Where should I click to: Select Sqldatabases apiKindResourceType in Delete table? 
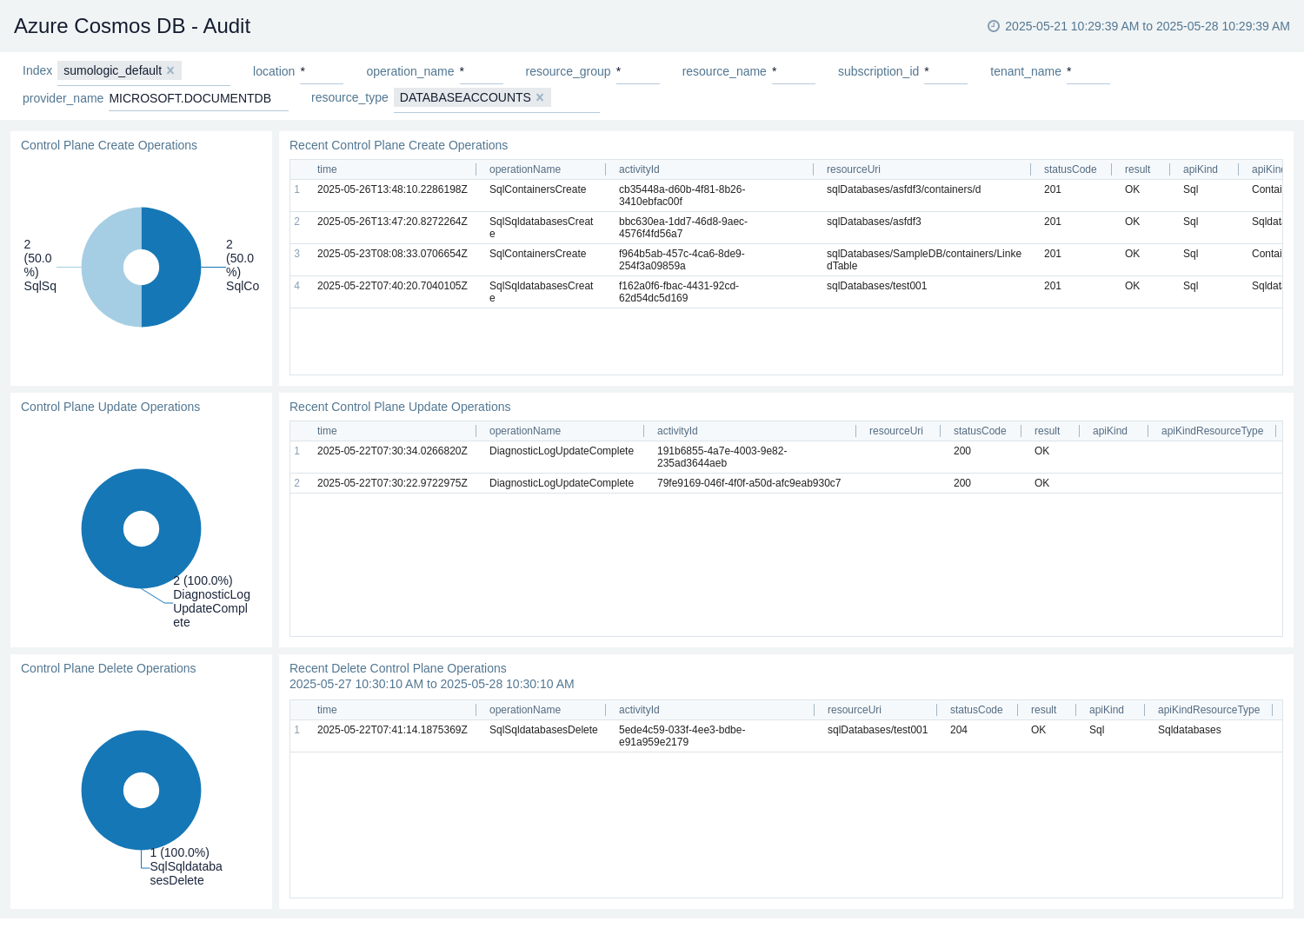(1189, 730)
